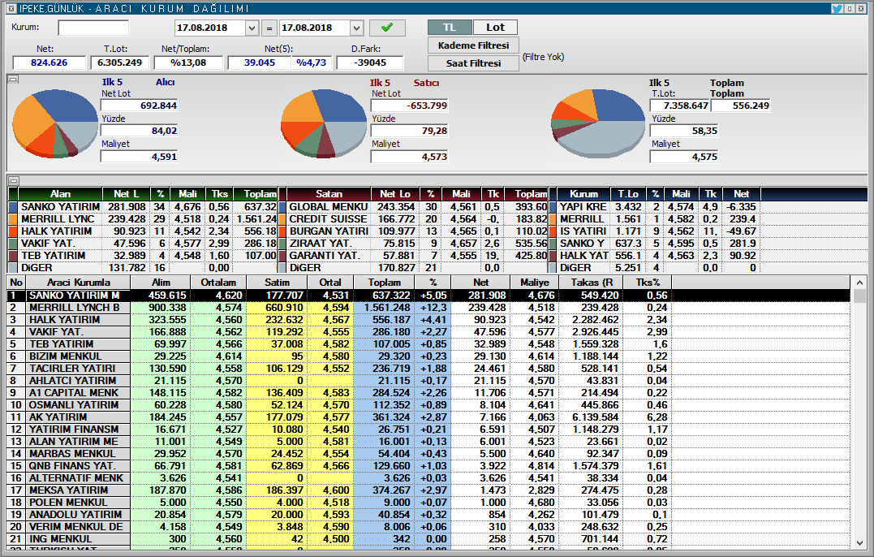Sort main table by Tks% column
This screenshot has width=874, height=557.
coord(648,283)
